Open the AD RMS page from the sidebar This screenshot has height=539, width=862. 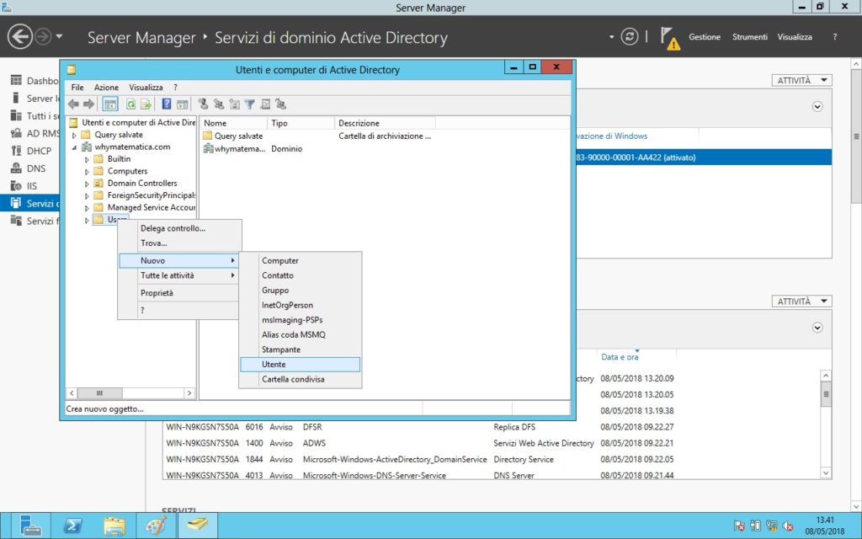[x=35, y=133]
